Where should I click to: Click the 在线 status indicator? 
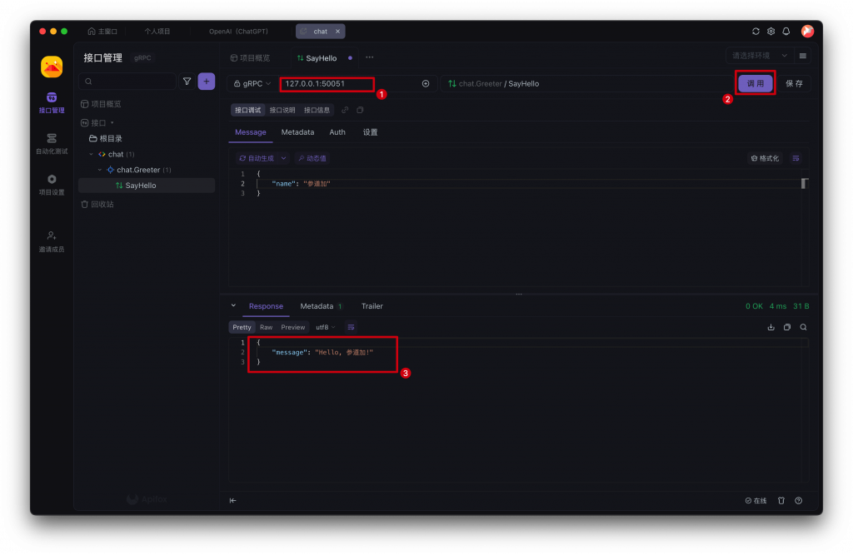pyautogui.click(x=756, y=501)
